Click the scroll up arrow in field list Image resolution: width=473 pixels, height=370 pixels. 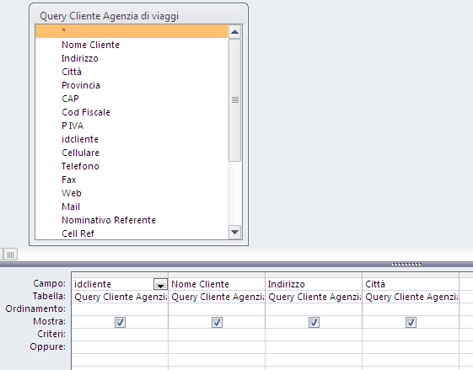point(234,32)
